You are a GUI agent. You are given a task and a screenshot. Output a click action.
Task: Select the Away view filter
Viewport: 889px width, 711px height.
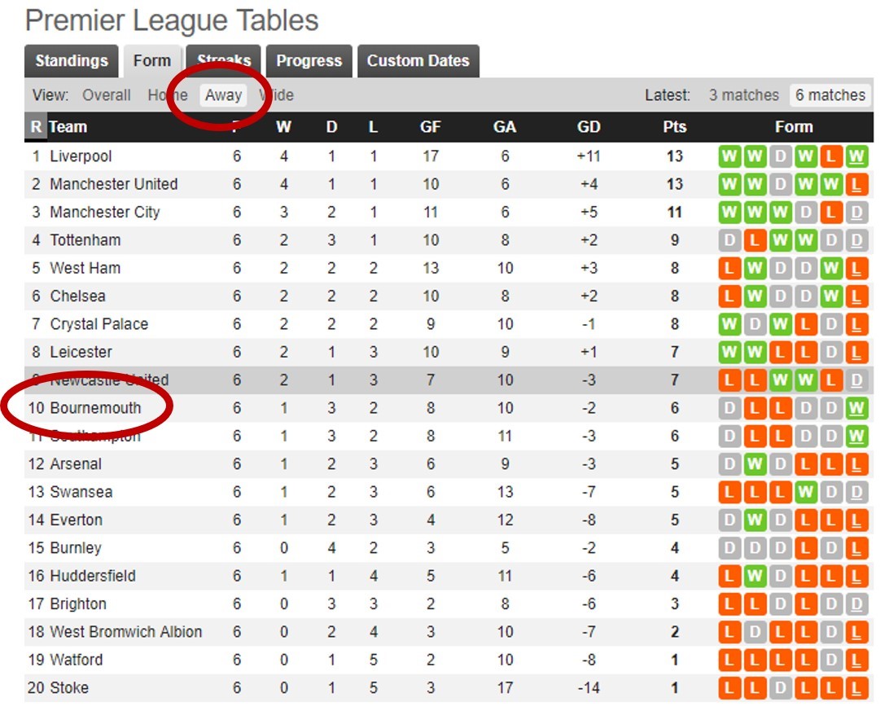(223, 95)
